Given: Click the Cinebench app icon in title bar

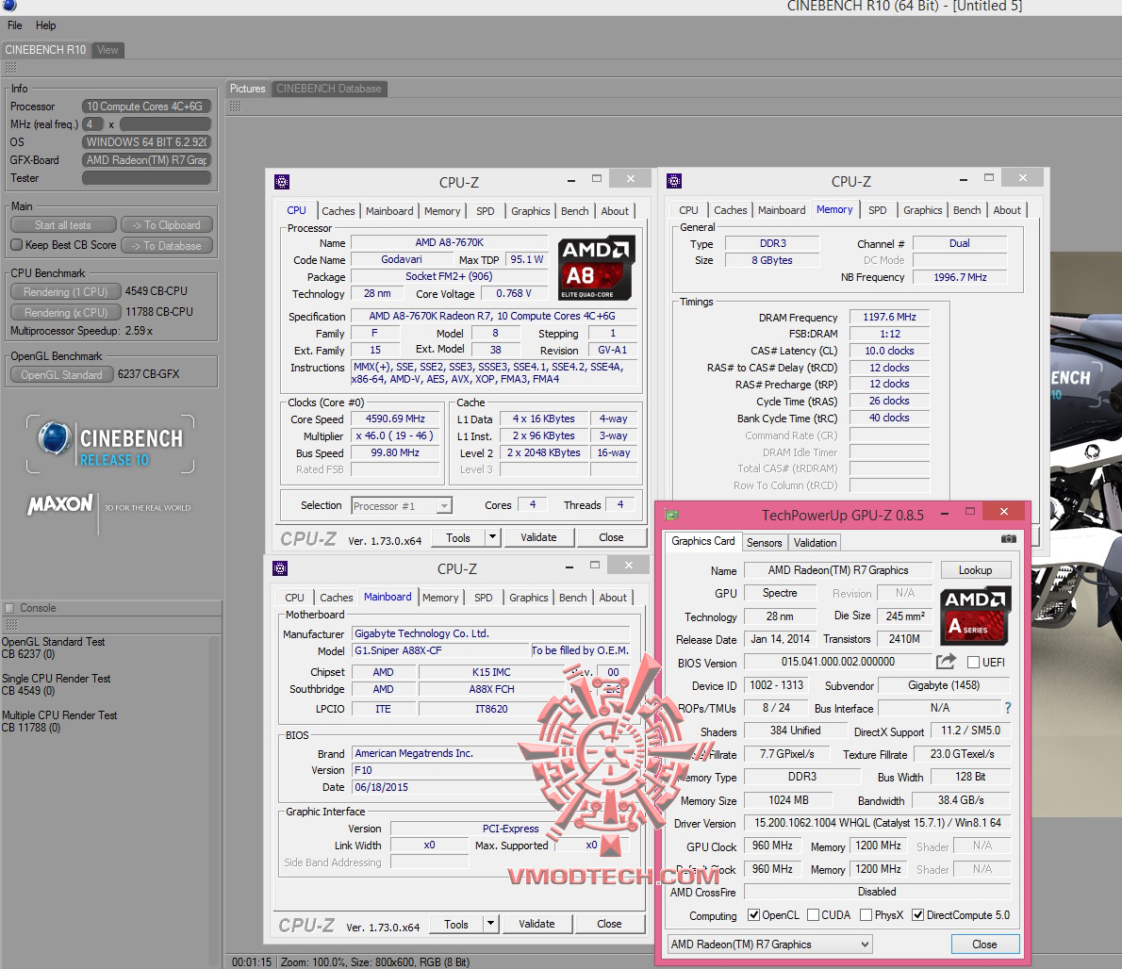Looking at the screenshot, I should [x=9, y=6].
